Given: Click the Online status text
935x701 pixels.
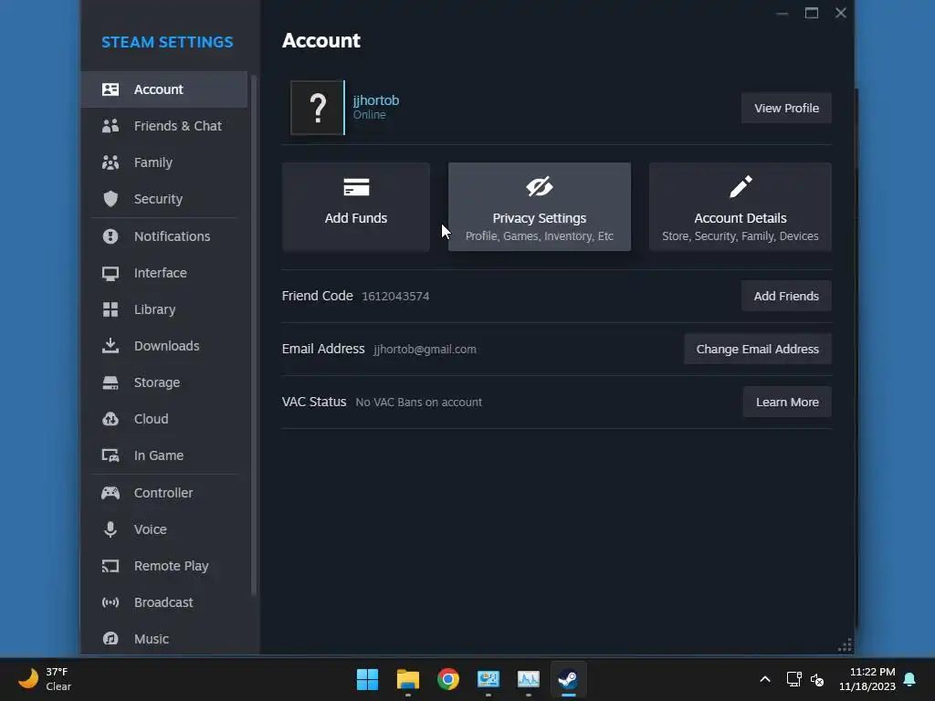Looking at the screenshot, I should click(369, 114).
